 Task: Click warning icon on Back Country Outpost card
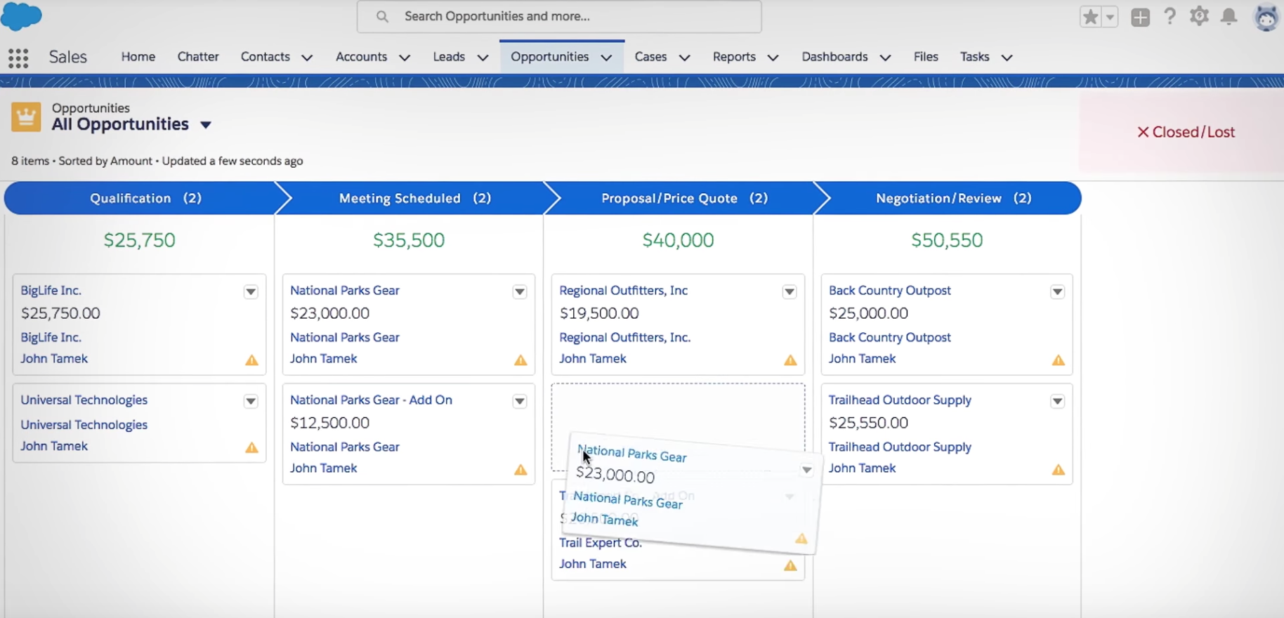coord(1058,360)
